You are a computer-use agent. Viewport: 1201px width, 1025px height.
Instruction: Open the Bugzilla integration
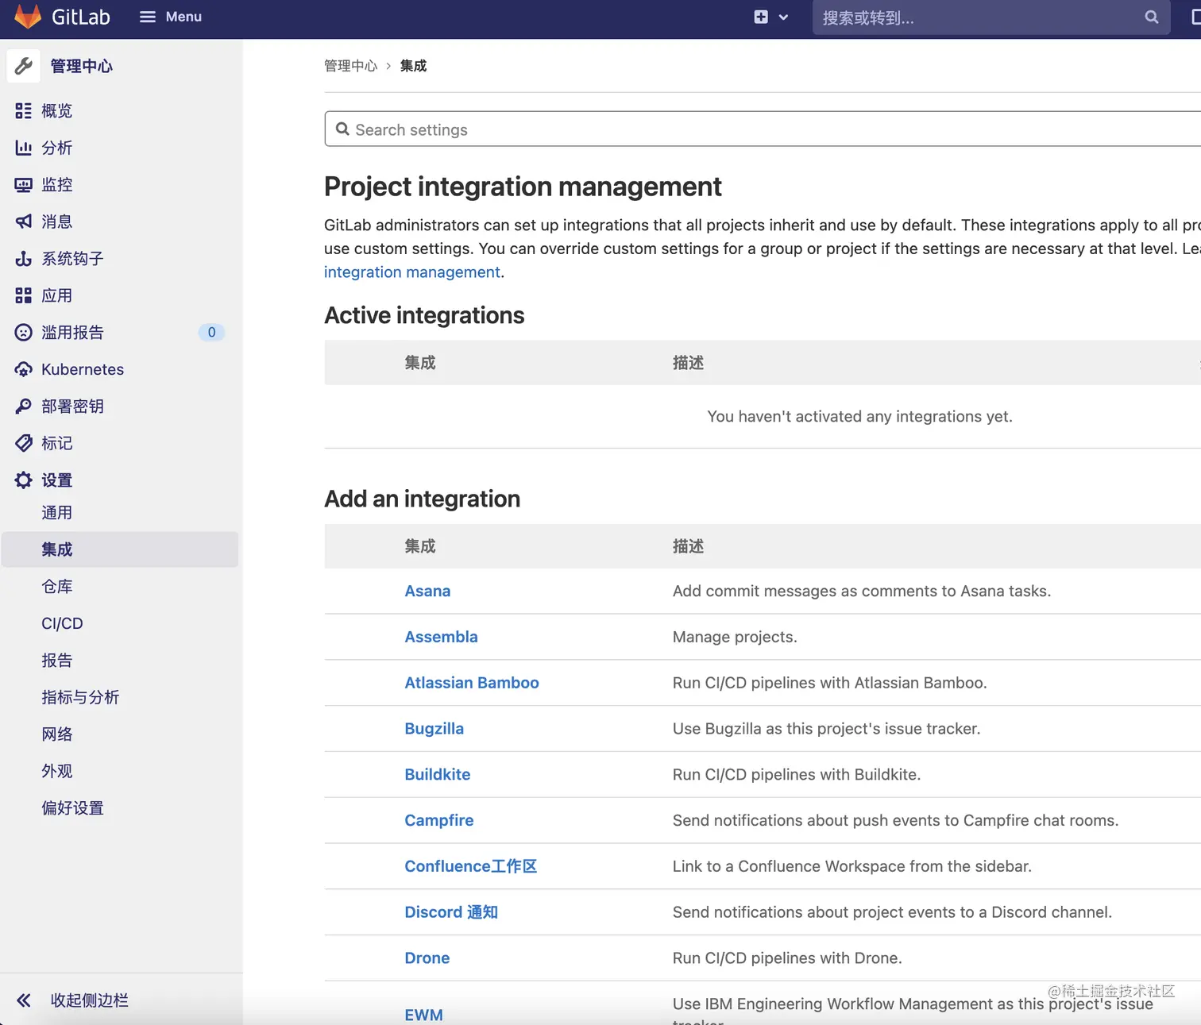pyautogui.click(x=434, y=729)
